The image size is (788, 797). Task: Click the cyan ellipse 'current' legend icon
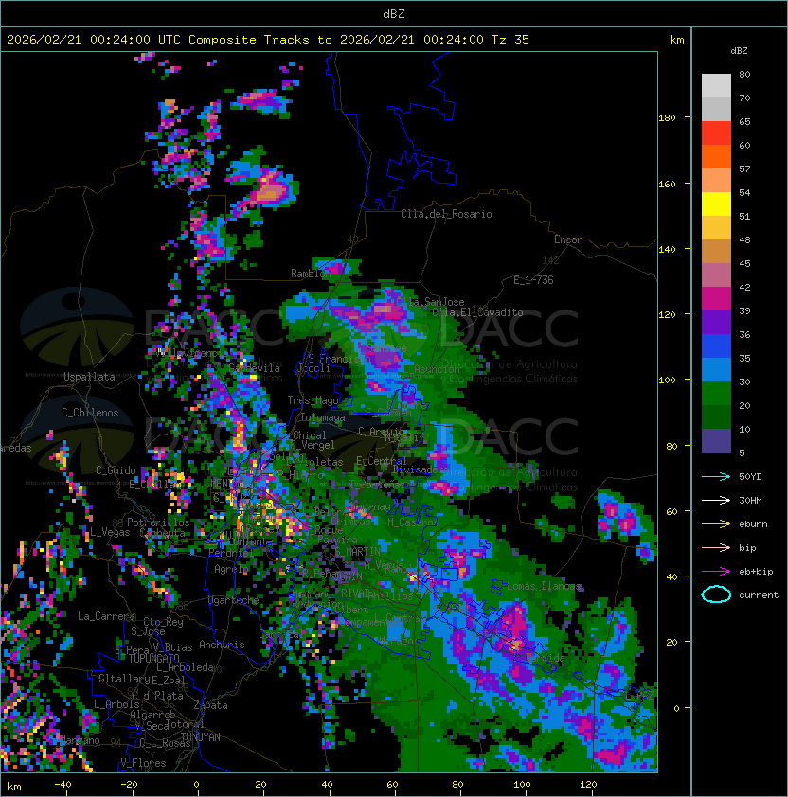coord(716,594)
